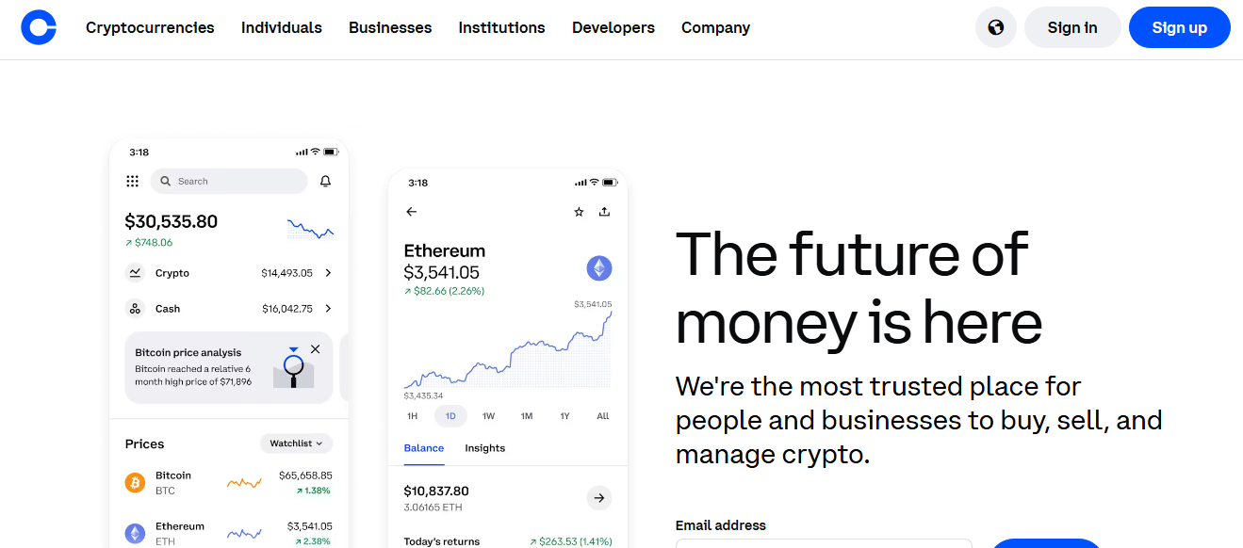The width and height of the screenshot is (1243, 548).
Task: Open the globe language selector
Action: pyautogui.click(x=996, y=27)
